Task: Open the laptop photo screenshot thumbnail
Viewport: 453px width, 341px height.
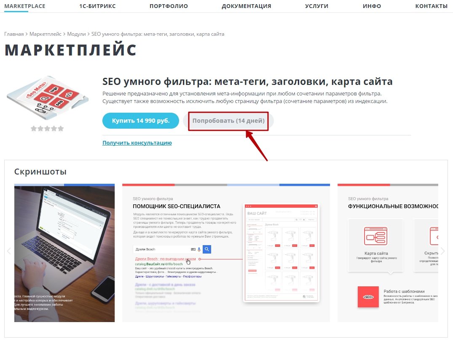Action: point(64,253)
